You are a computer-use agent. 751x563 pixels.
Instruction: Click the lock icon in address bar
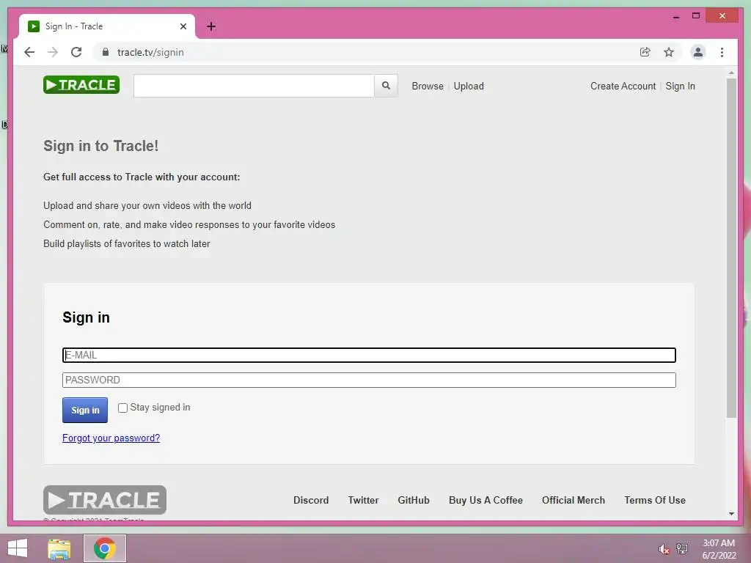point(106,52)
